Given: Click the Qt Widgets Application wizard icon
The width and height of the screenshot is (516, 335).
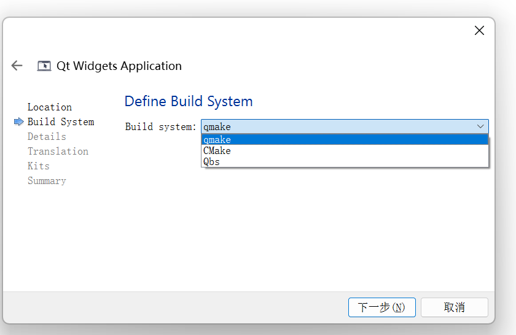Looking at the screenshot, I should [44, 66].
